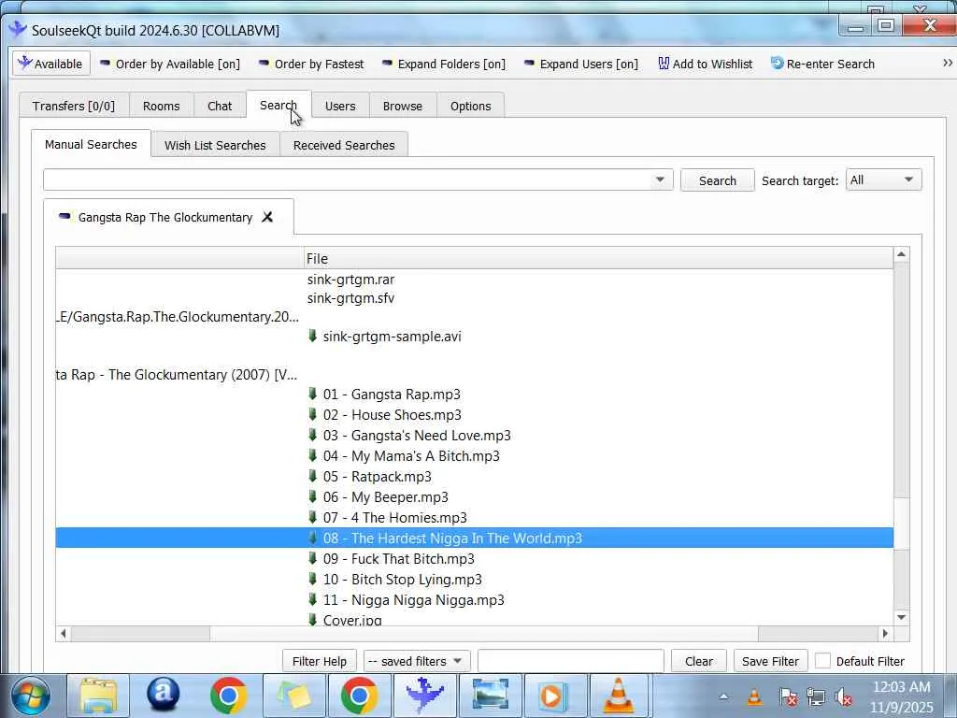
Task: Click the File column header
Action: (598, 258)
